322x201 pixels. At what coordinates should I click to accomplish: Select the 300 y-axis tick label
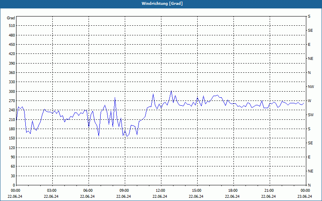click(x=12, y=91)
